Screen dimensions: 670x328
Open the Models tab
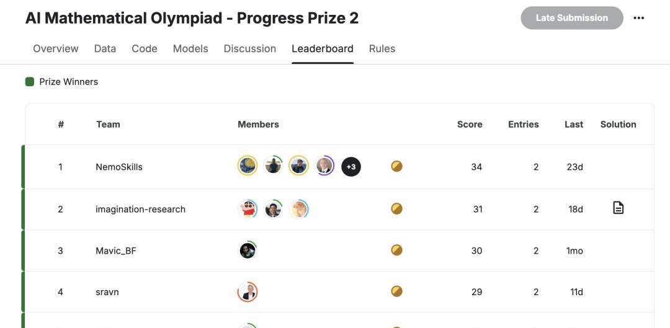(190, 49)
